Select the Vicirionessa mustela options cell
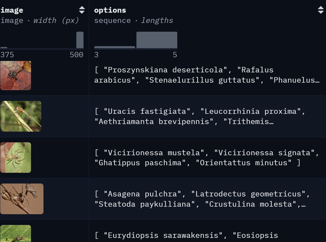326x242 pixels. [x=207, y=158]
